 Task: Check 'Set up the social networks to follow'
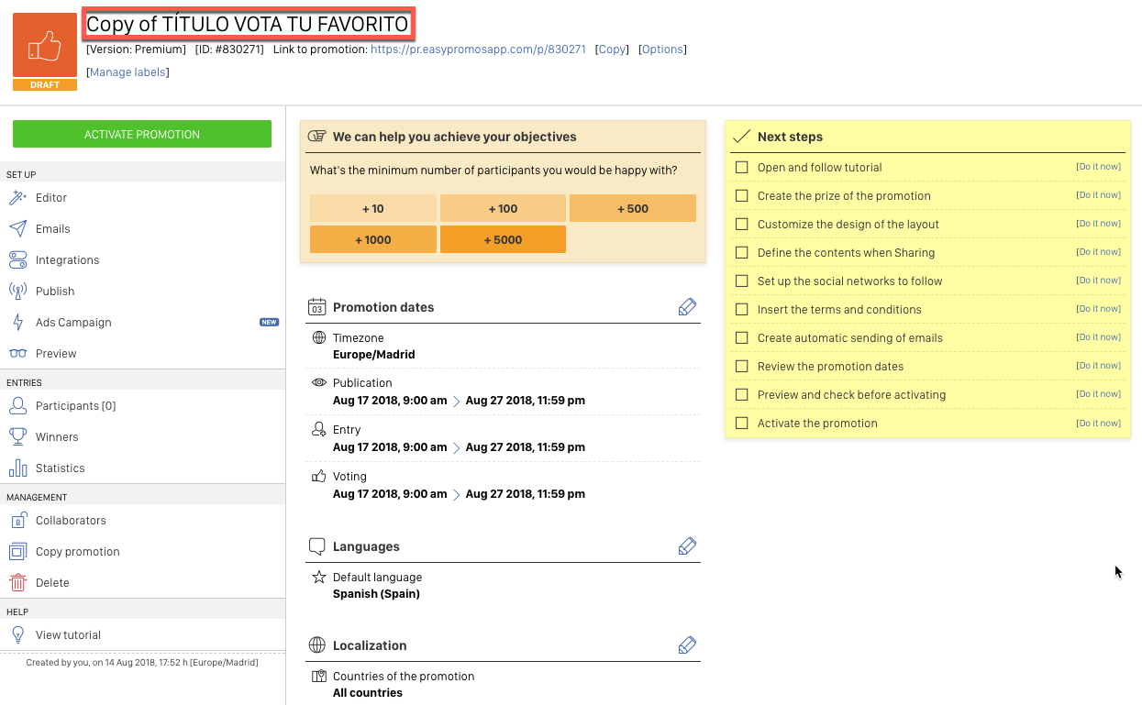tap(742, 281)
